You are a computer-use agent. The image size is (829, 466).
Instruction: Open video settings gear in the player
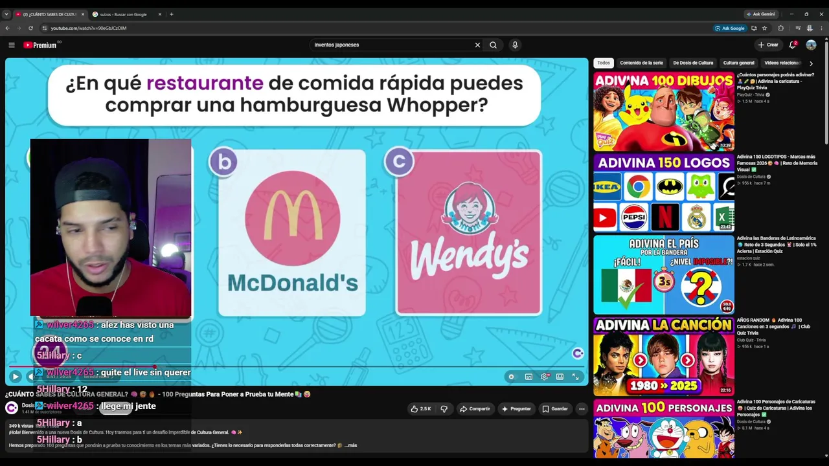pos(545,376)
